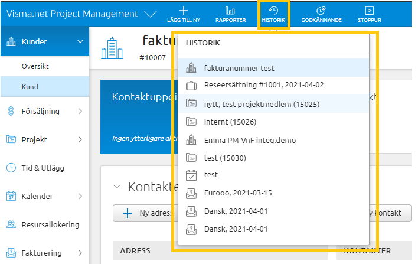Click building icon beside fakturanummer test
Viewport: 418px width, 264px height.
(x=191, y=68)
